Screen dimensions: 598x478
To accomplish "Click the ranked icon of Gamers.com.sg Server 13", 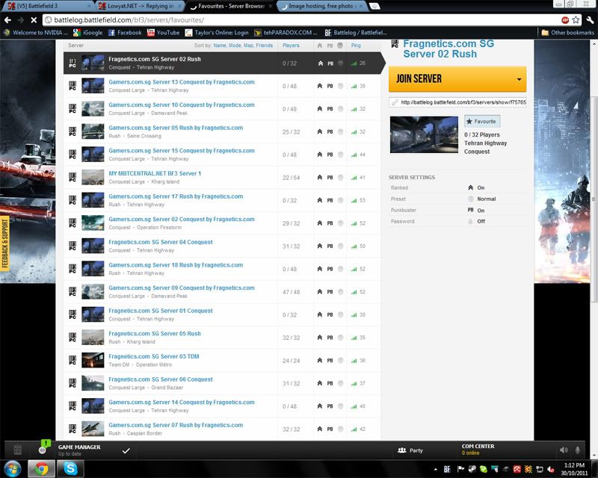I will (320, 86).
